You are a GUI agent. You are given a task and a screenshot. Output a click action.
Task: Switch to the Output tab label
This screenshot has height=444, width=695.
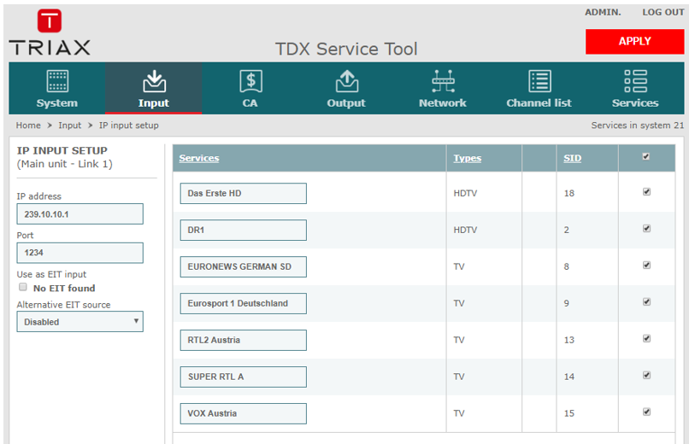[x=346, y=103]
